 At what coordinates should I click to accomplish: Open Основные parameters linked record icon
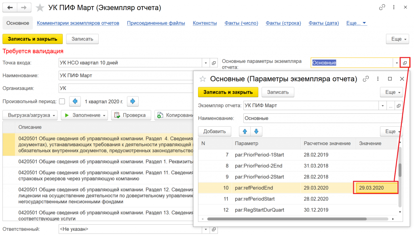(x=405, y=63)
